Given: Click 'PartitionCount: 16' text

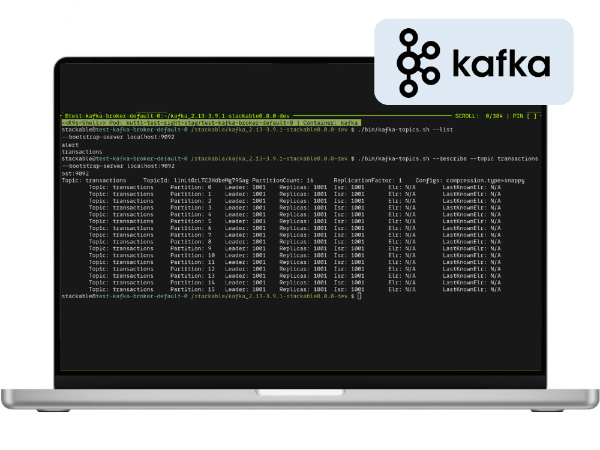Looking at the screenshot, I should (x=283, y=180).
